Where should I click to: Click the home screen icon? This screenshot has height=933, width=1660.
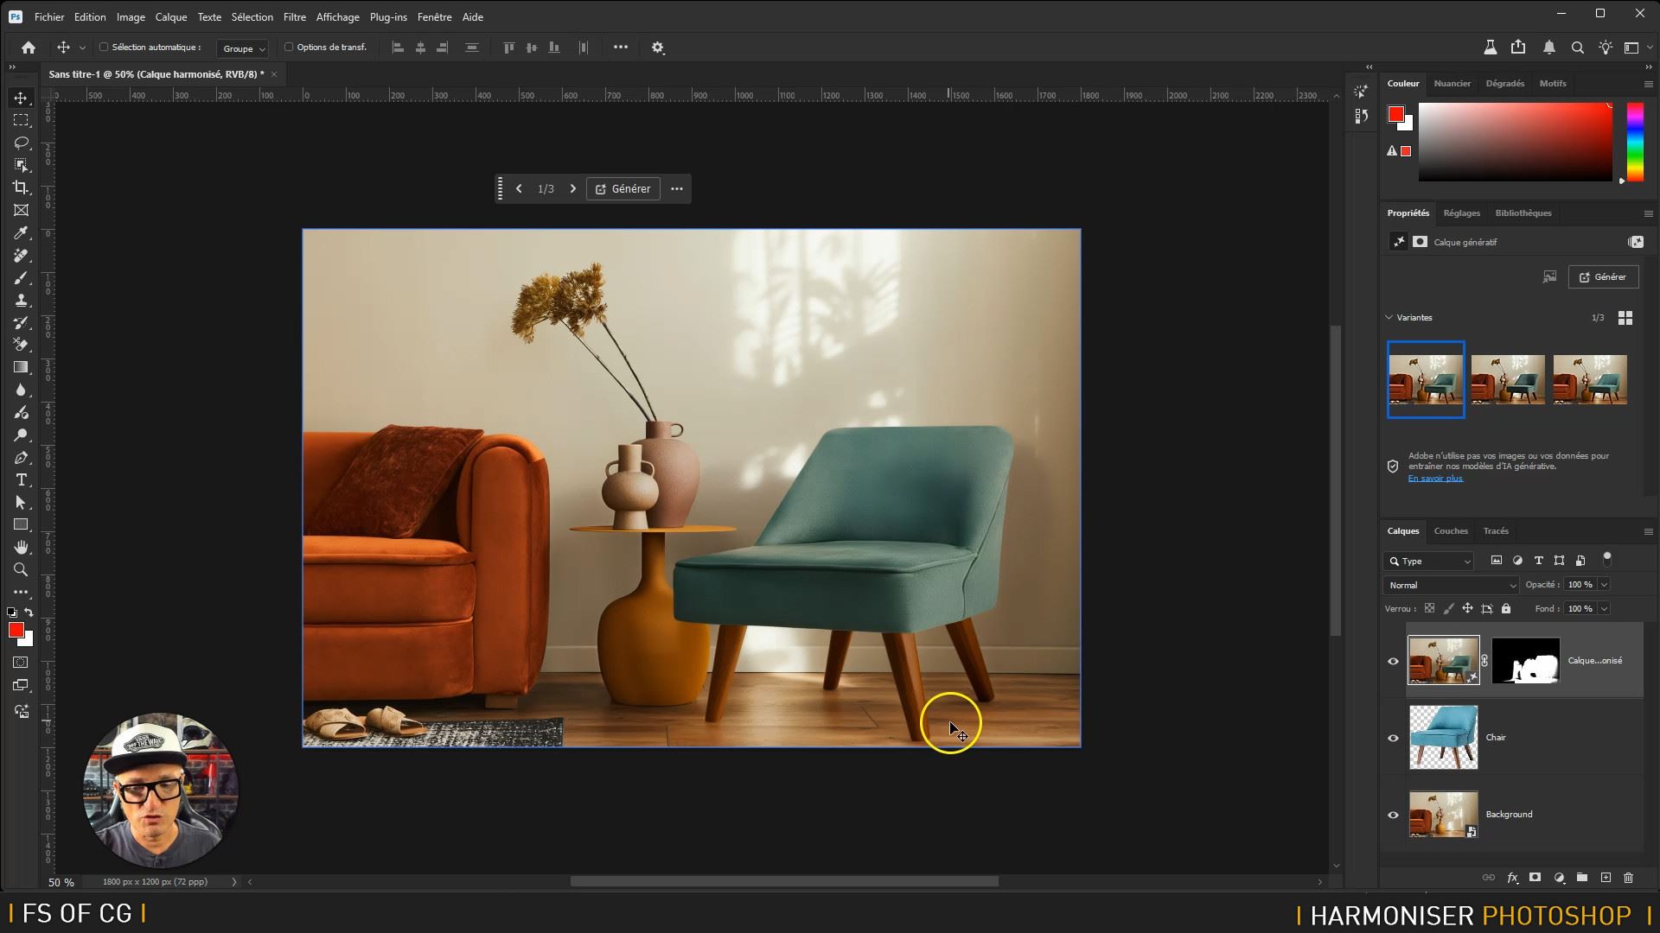tap(29, 48)
